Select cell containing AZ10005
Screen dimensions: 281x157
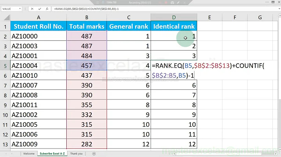pos(38,124)
